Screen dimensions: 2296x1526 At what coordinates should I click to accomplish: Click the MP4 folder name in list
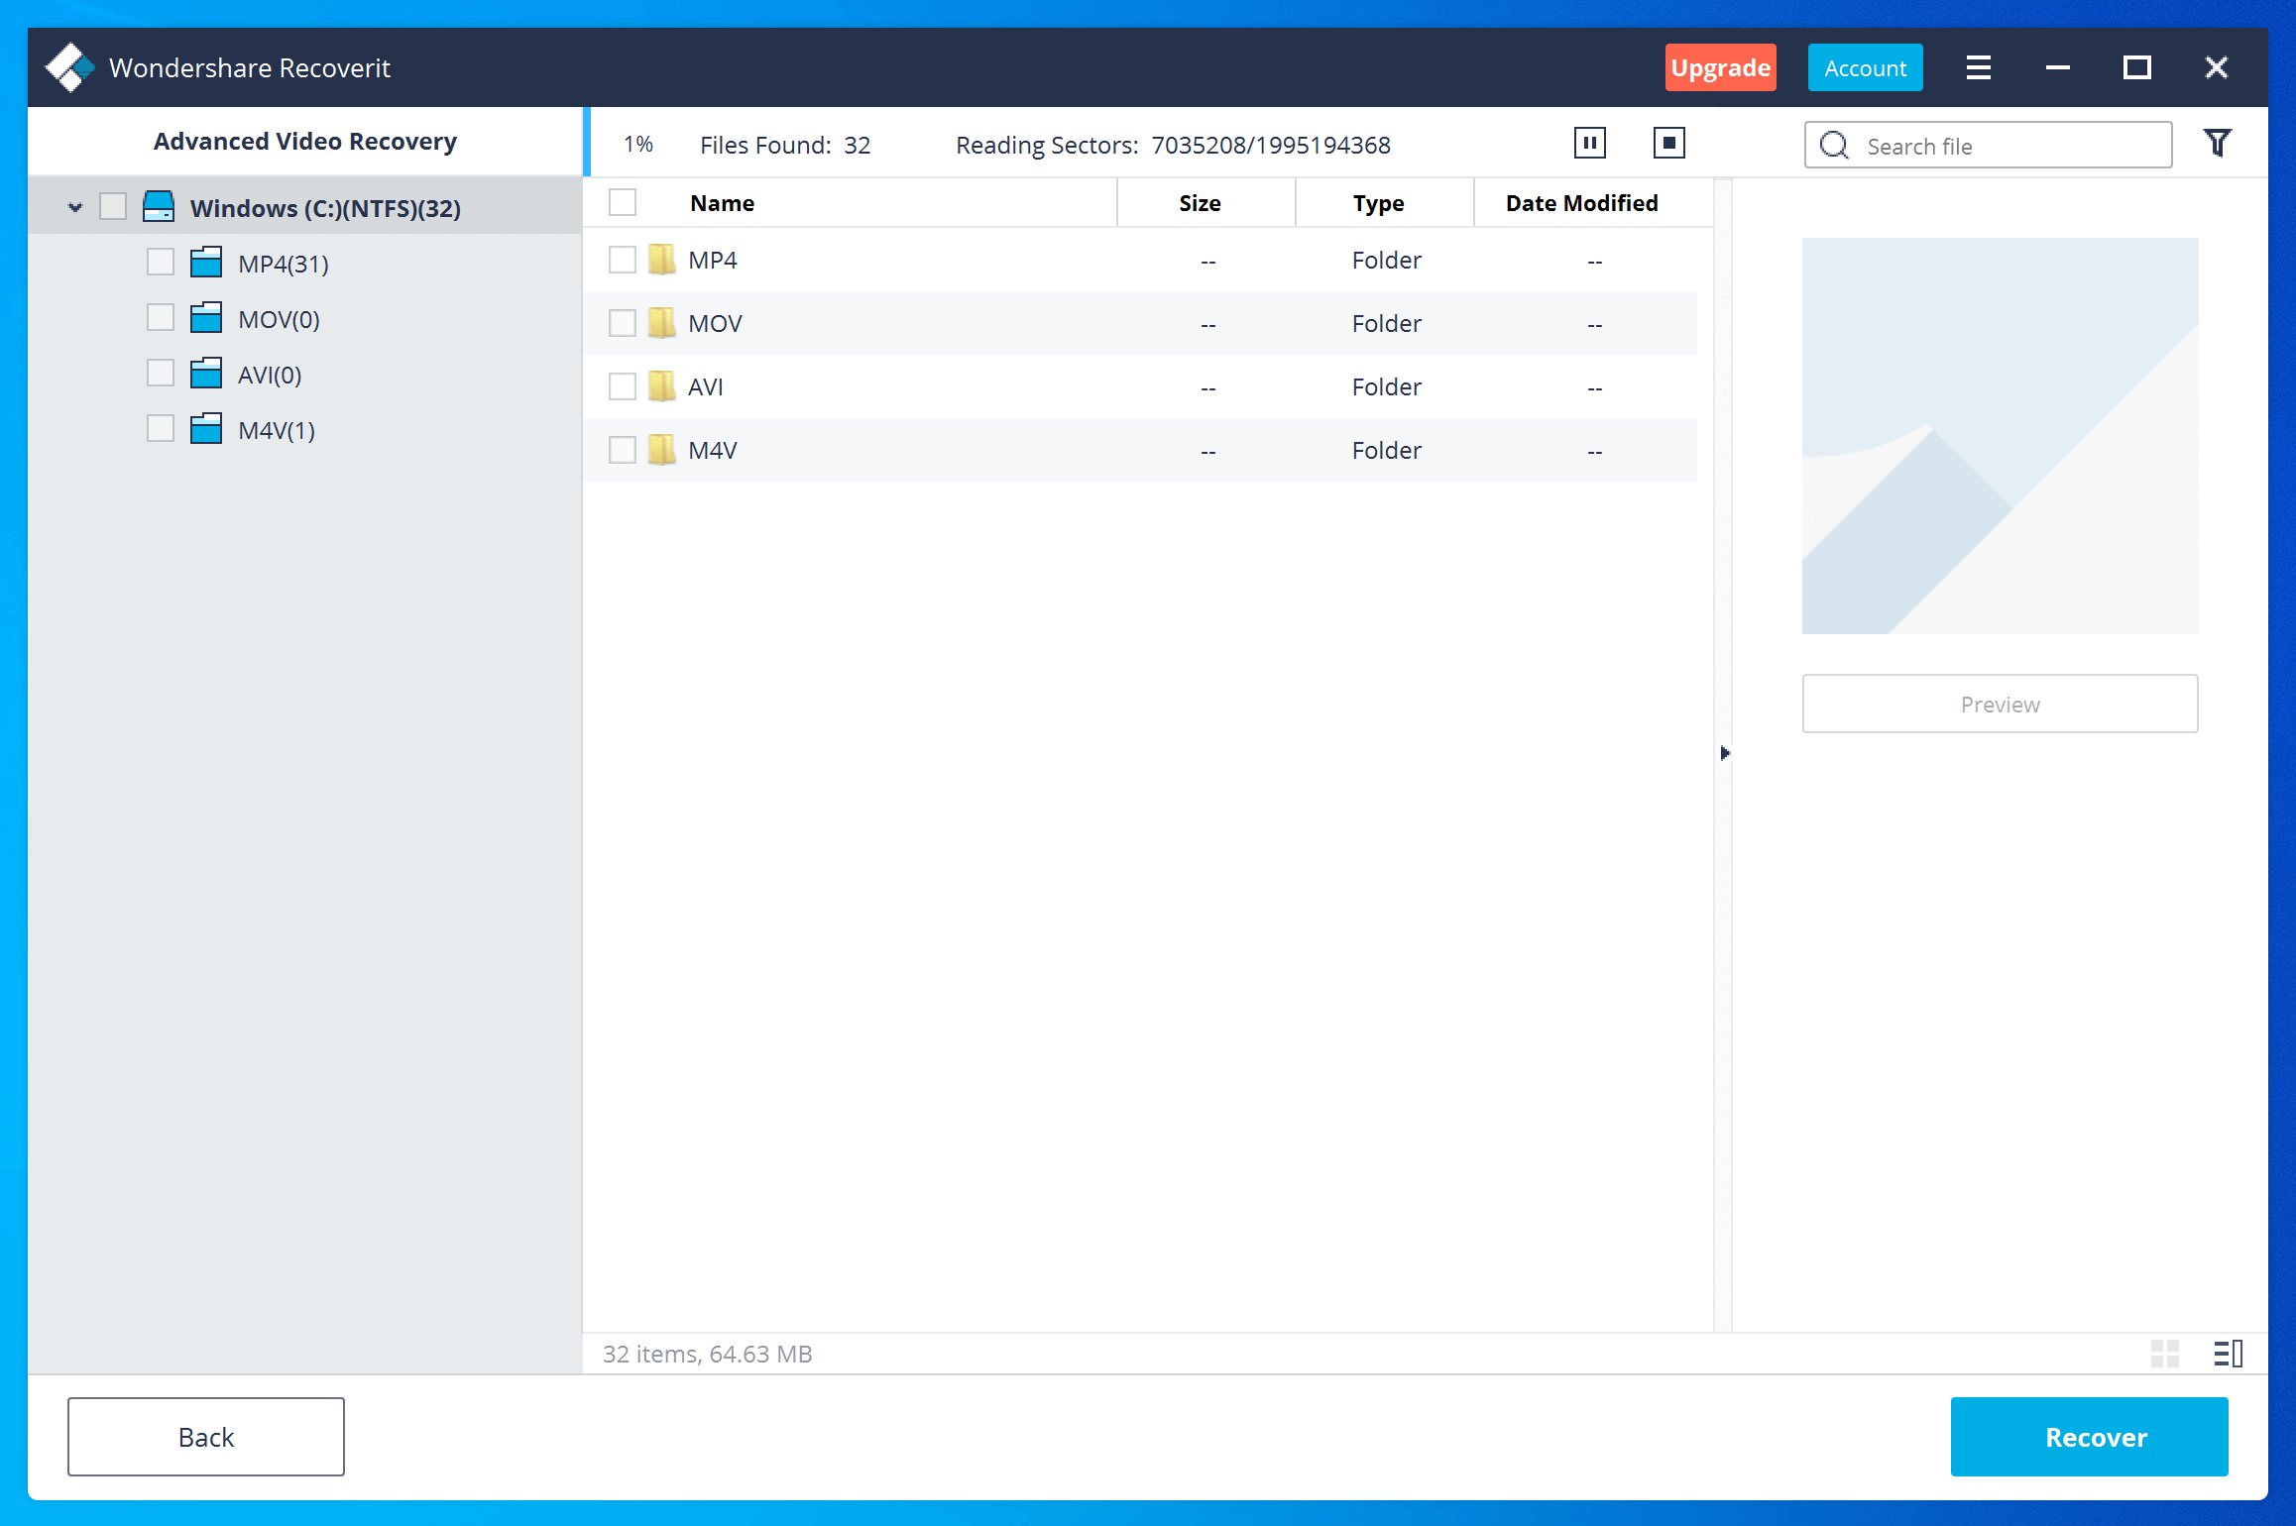(713, 260)
